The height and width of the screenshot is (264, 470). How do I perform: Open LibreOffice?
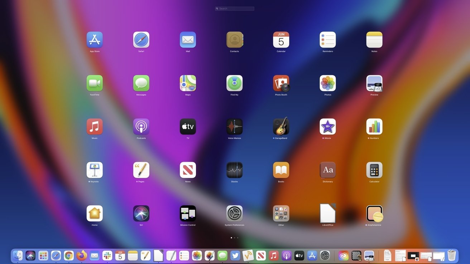pyautogui.click(x=327, y=214)
